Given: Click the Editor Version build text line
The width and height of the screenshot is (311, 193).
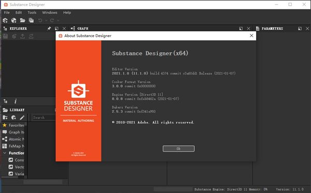Looking at the screenshot, I should [174, 73].
